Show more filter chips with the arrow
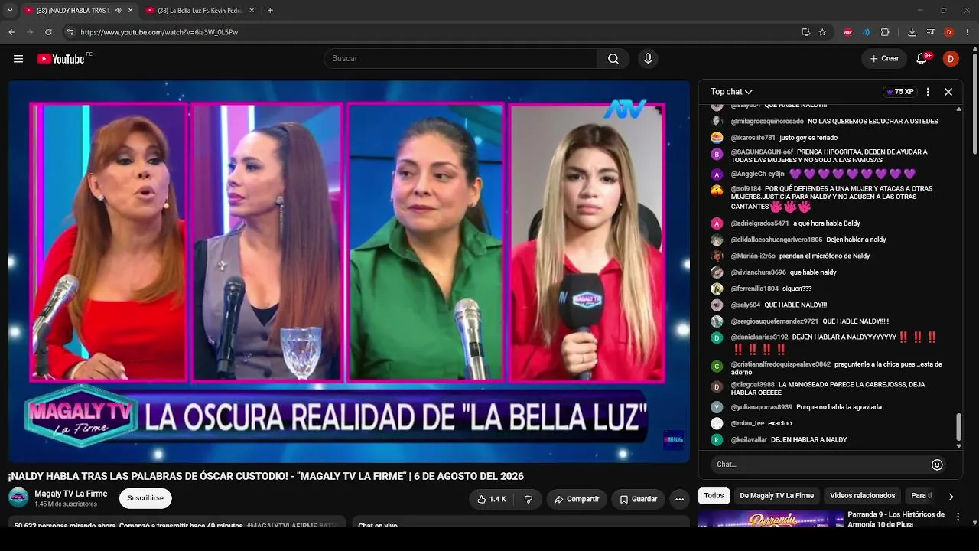979x551 pixels. [x=951, y=496]
